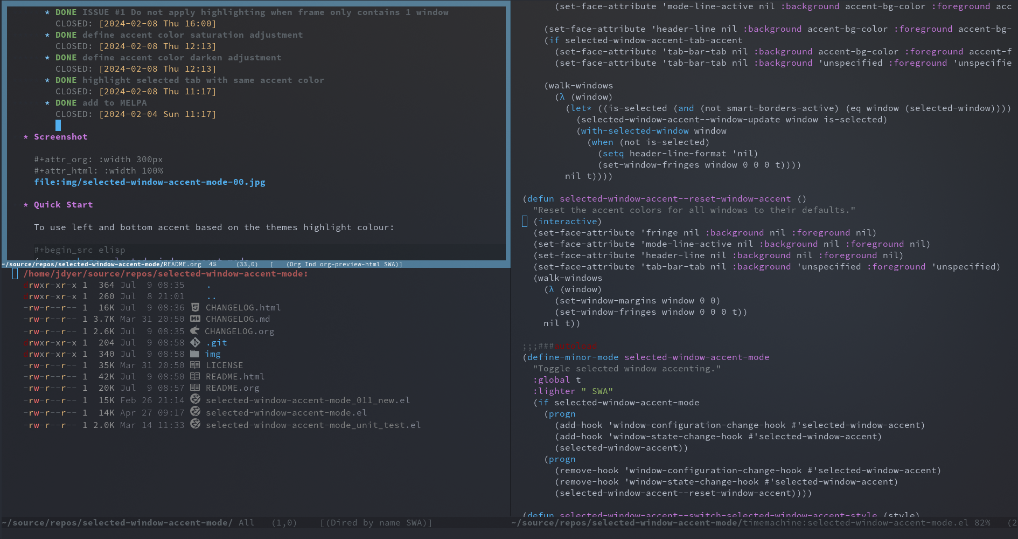The image size is (1018, 539).
Task: Click the ';;;###autoload' comment line
Action: click(560, 346)
